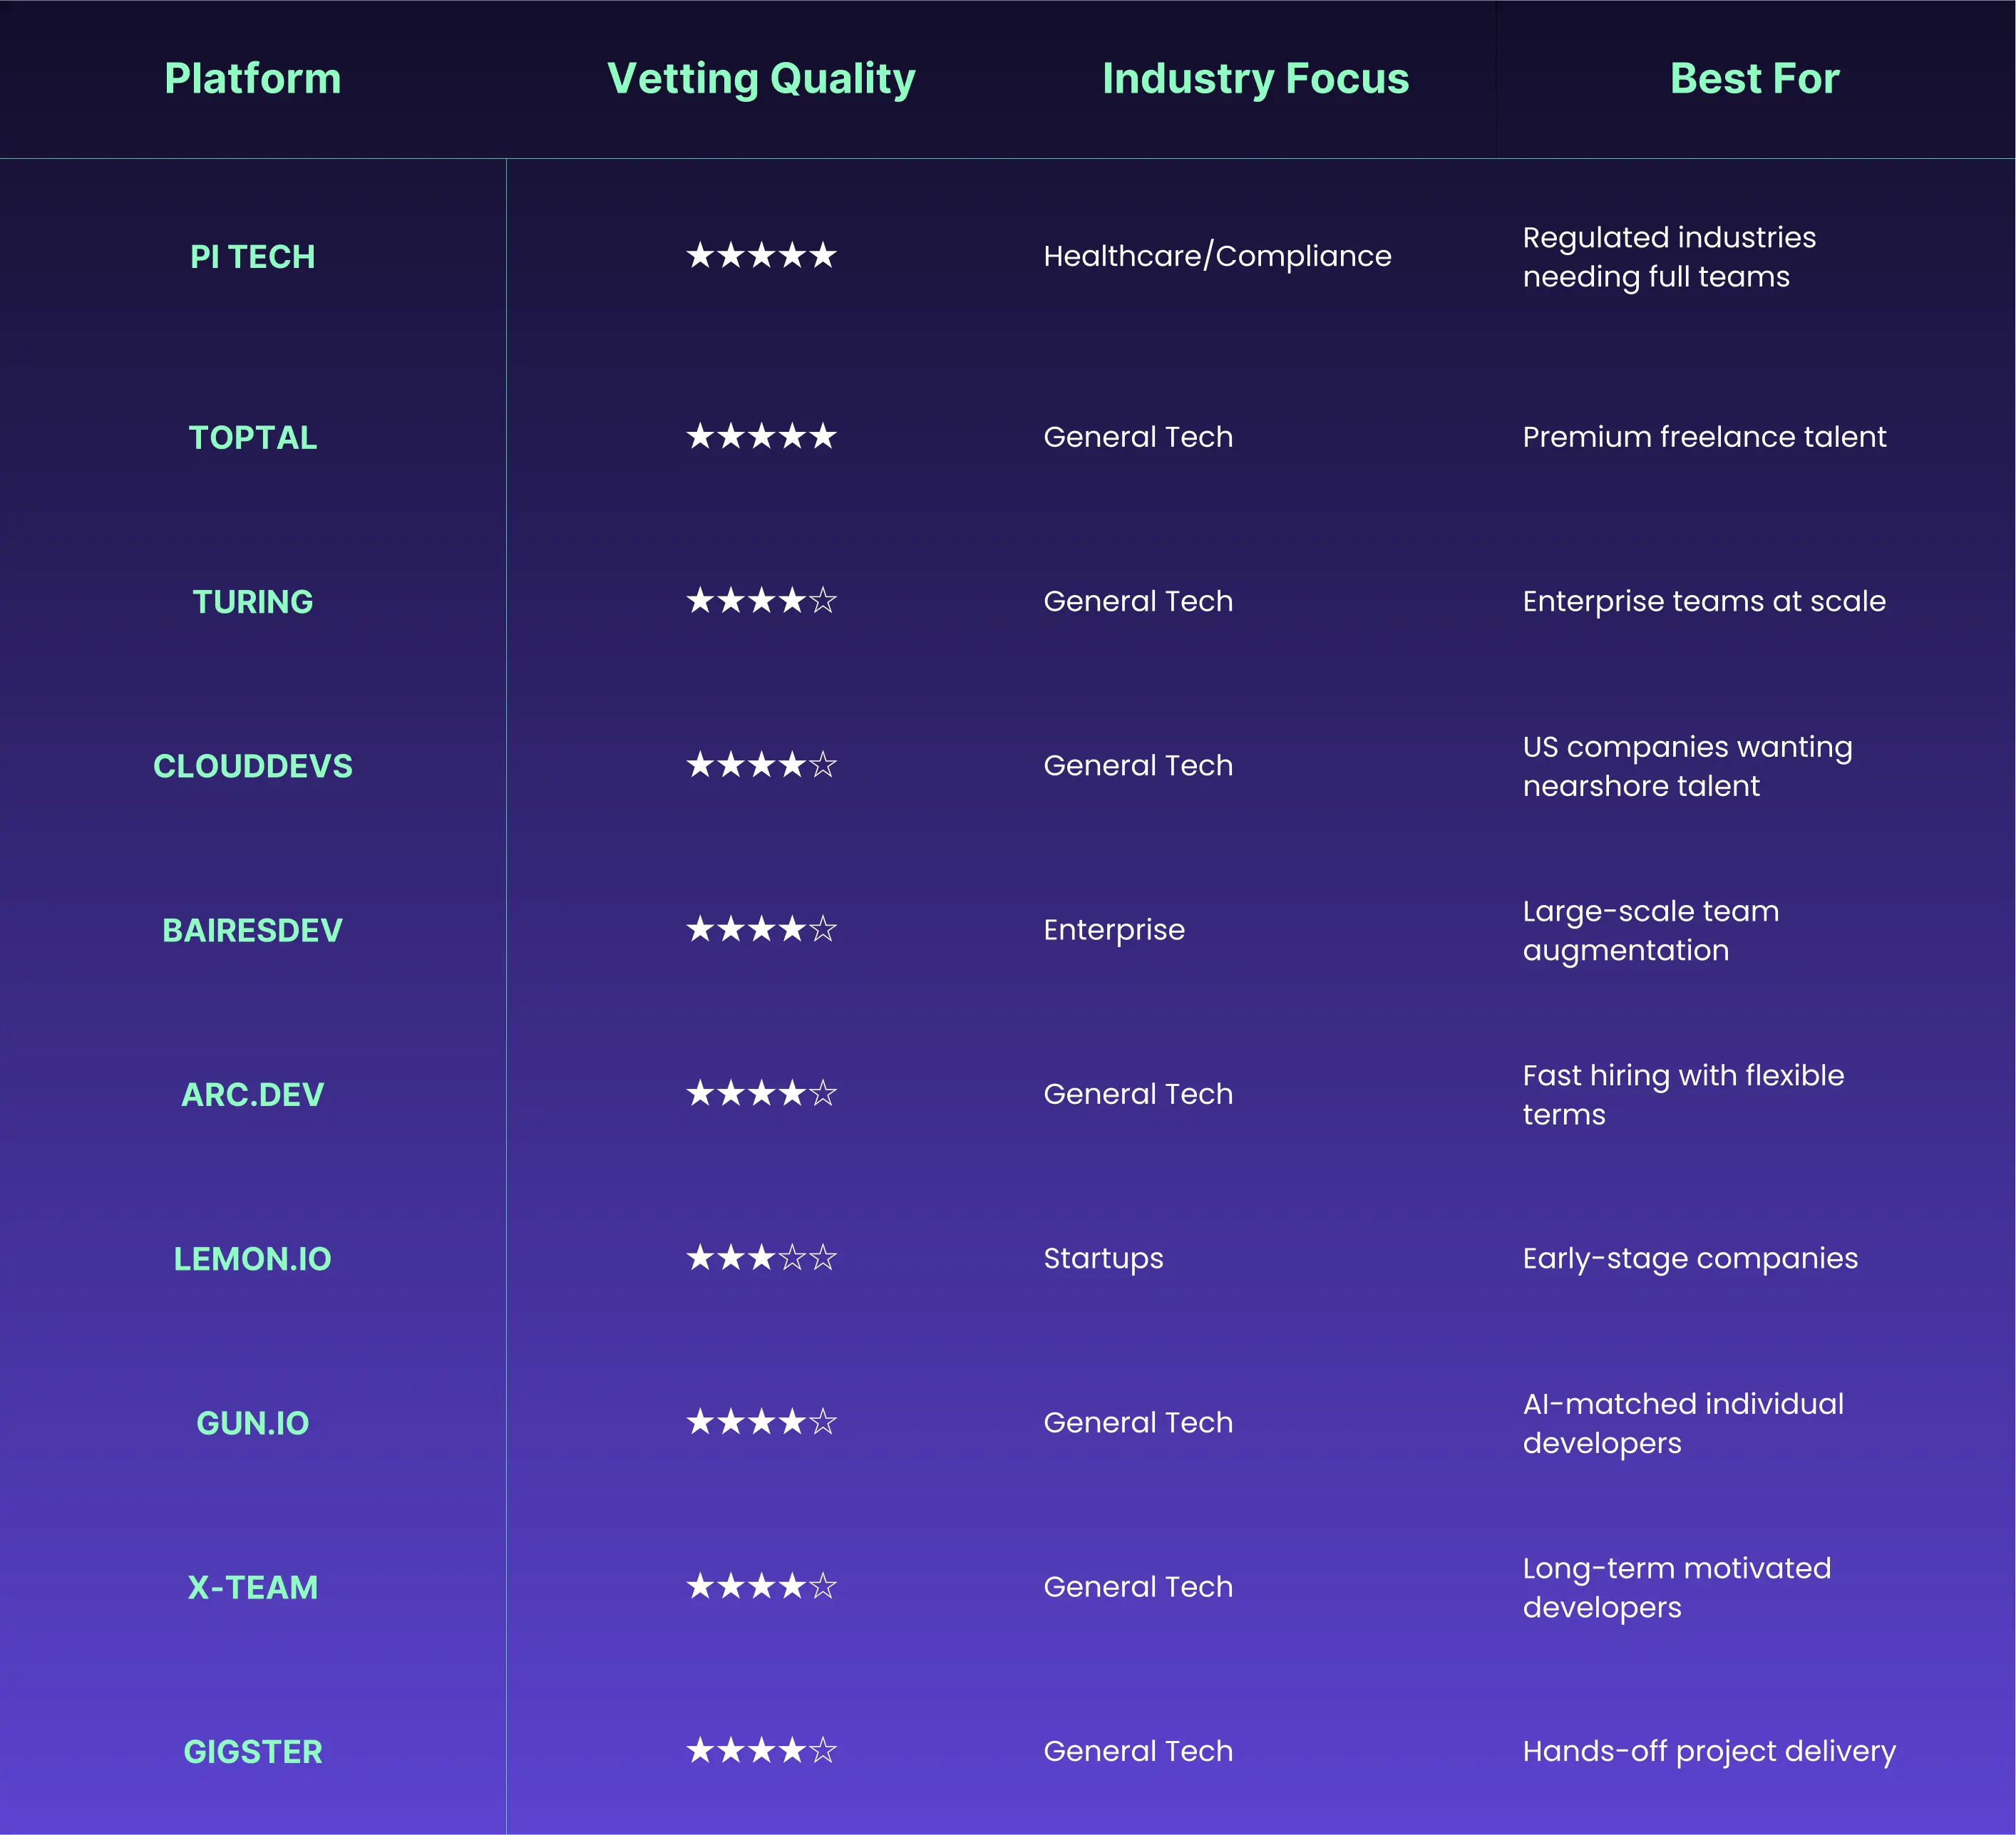Select the GIGSTER platform name
The width and height of the screenshot is (2016, 1835).
pyautogui.click(x=253, y=1751)
